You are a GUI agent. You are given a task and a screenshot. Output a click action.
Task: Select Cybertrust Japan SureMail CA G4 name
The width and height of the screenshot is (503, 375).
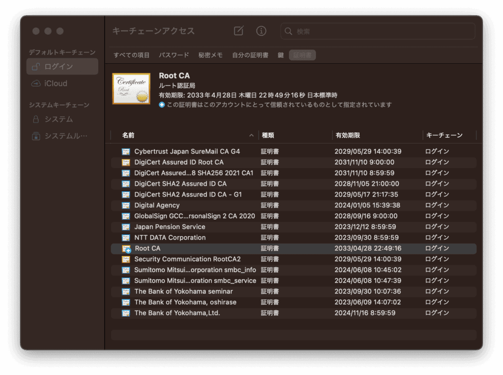click(187, 151)
